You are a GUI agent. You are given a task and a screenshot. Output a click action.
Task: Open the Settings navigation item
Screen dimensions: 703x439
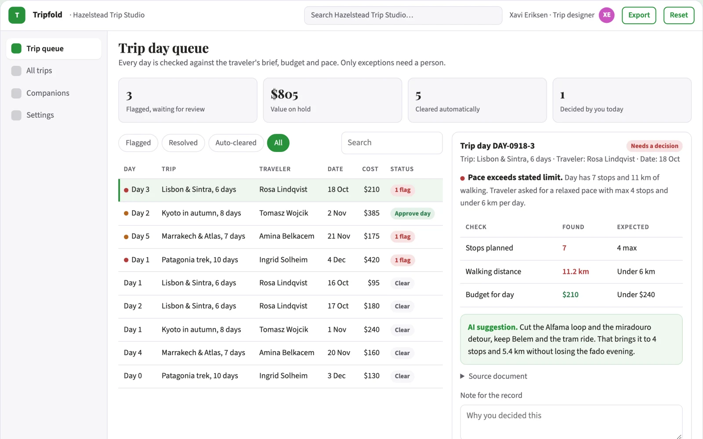pyautogui.click(x=54, y=115)
